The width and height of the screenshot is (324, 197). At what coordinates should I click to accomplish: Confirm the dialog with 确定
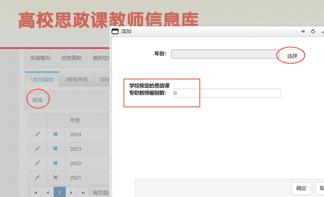tap(301, 189)
